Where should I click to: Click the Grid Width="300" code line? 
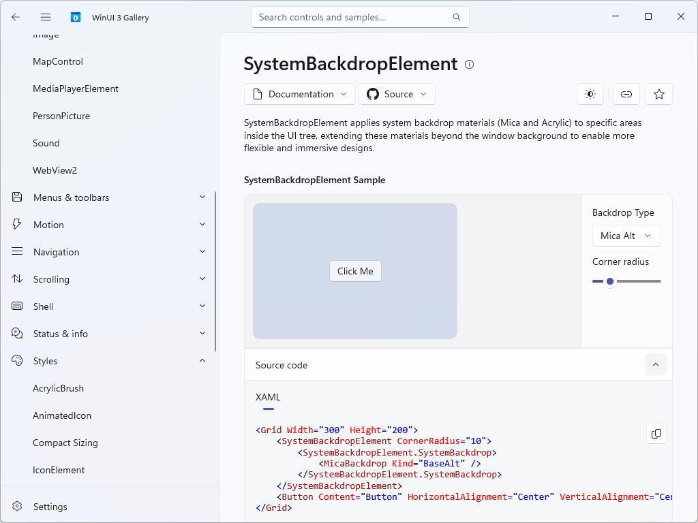click(337, 430)
